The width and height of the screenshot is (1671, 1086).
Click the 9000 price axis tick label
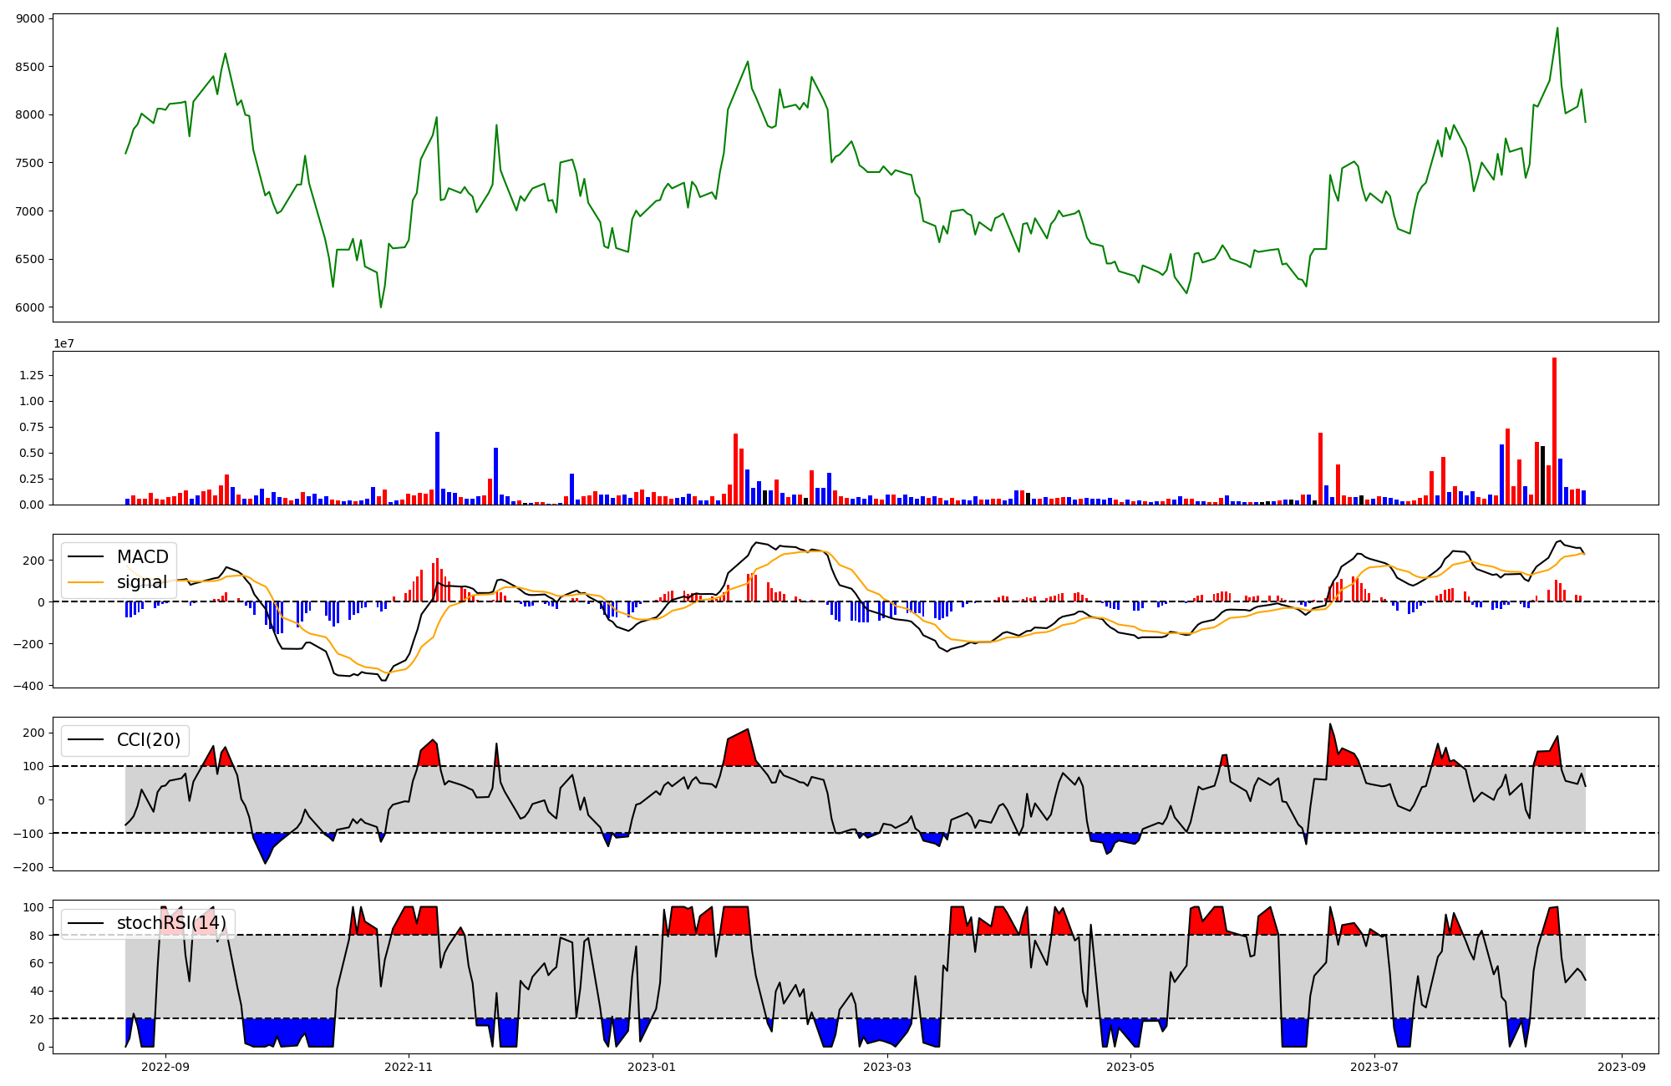point(30,18)
